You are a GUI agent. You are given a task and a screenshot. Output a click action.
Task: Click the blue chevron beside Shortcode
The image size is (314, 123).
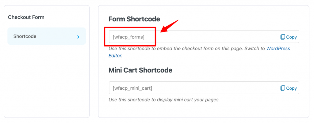click(78, 37)
